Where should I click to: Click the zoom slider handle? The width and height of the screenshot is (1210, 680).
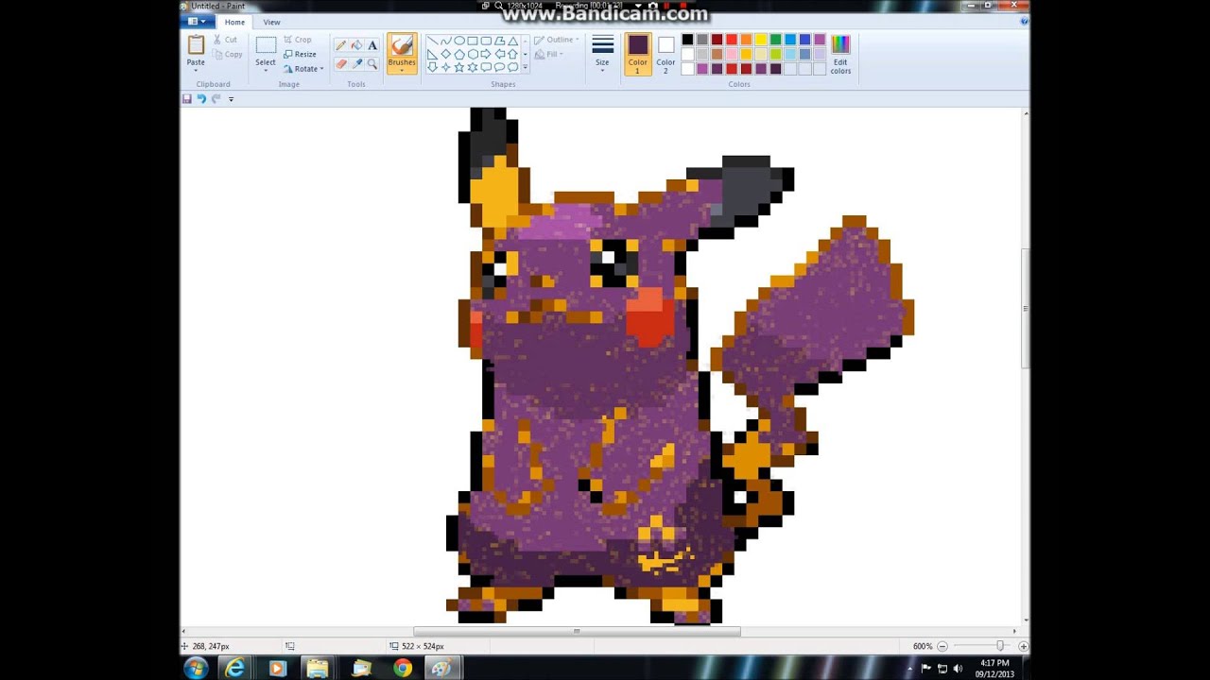pos(999,646)
